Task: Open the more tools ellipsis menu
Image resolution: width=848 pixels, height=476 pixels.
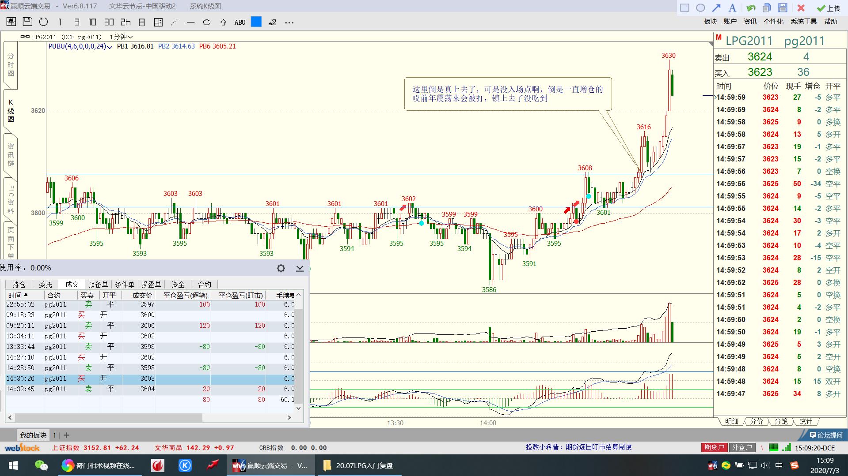Action: tap(289, 22)
